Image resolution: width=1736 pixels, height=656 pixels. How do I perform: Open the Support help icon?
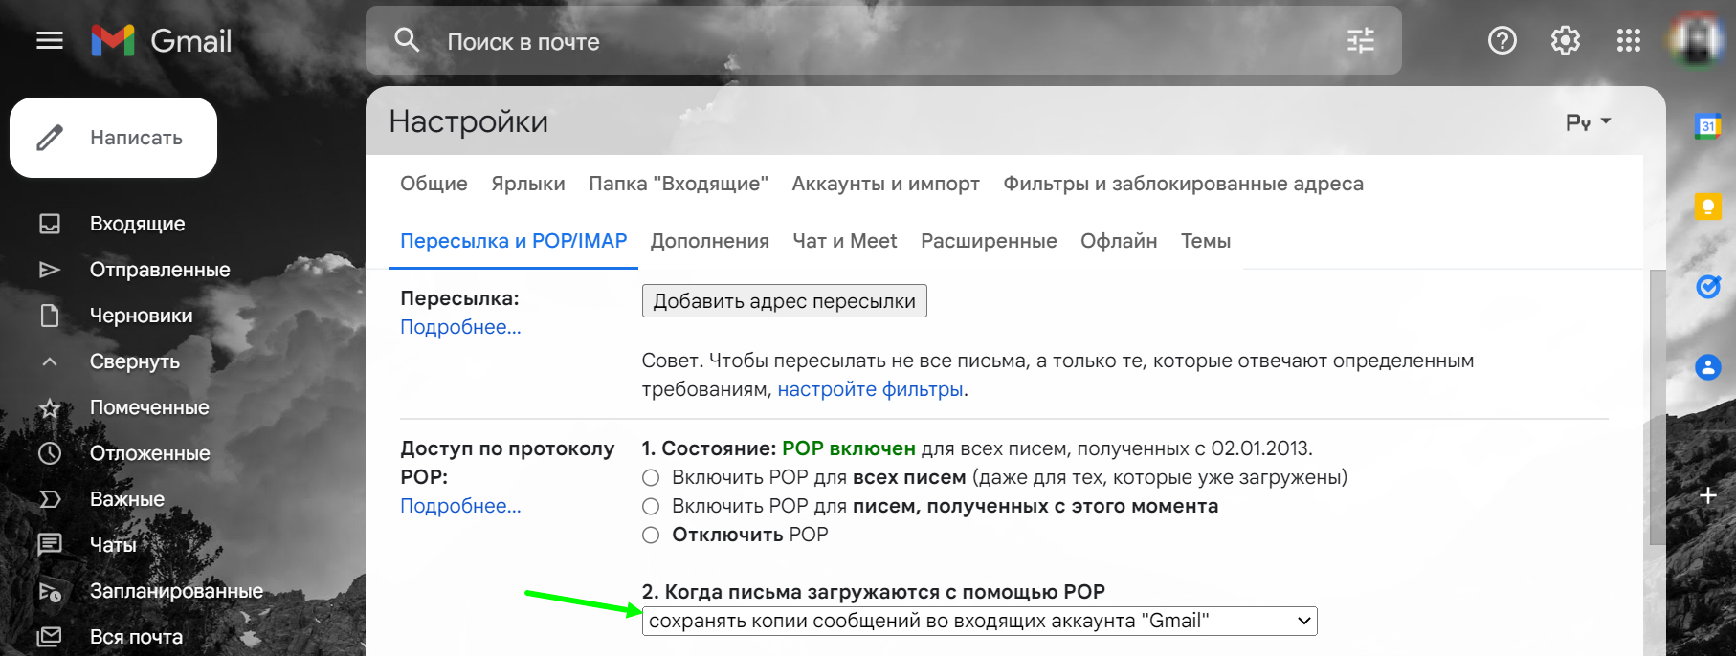point(1502,40)
